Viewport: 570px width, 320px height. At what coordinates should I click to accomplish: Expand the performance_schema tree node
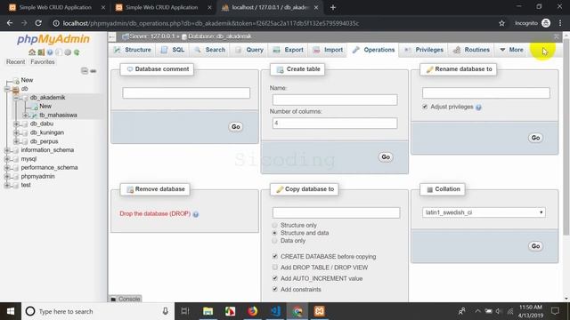[7, 168]
